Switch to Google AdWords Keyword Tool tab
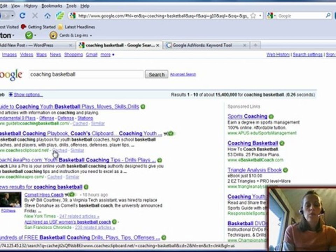Screen dimensions: 336x252 coord(202,45)
